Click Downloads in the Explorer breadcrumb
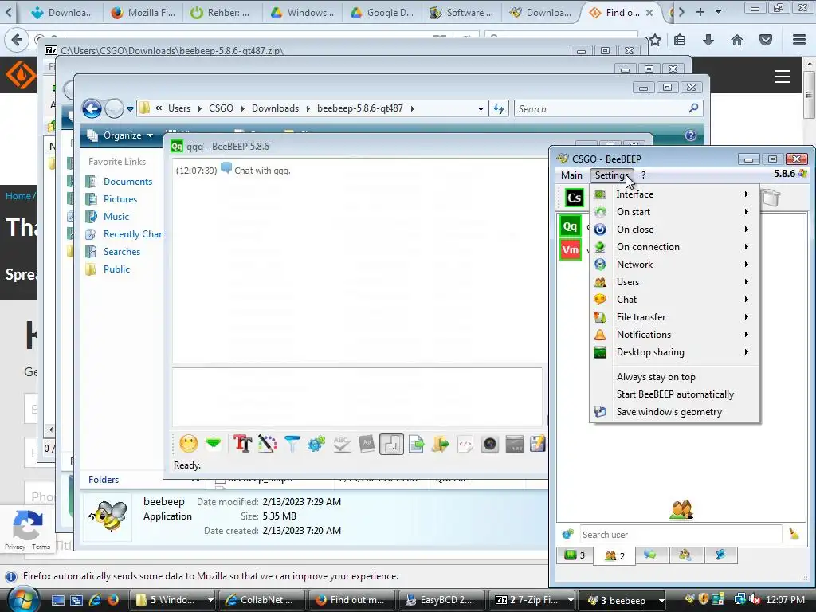Screen dimensions: 816x612 click(275, 108)
